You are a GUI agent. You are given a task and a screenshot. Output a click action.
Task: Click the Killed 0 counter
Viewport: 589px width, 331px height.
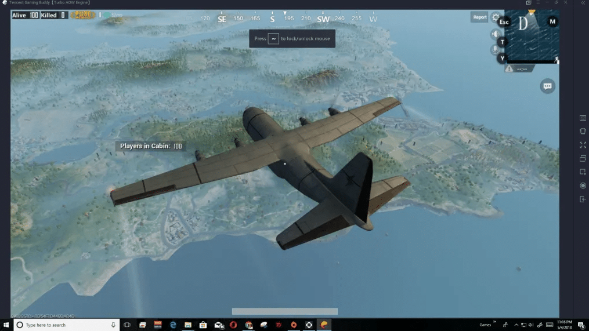(53, 15)
